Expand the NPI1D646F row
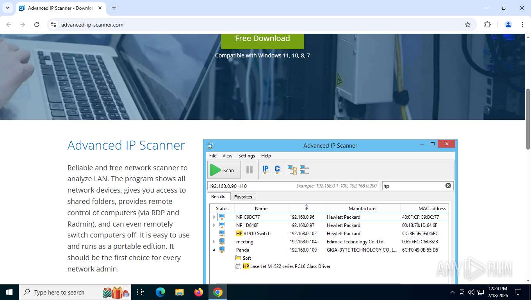 [214, 225]
